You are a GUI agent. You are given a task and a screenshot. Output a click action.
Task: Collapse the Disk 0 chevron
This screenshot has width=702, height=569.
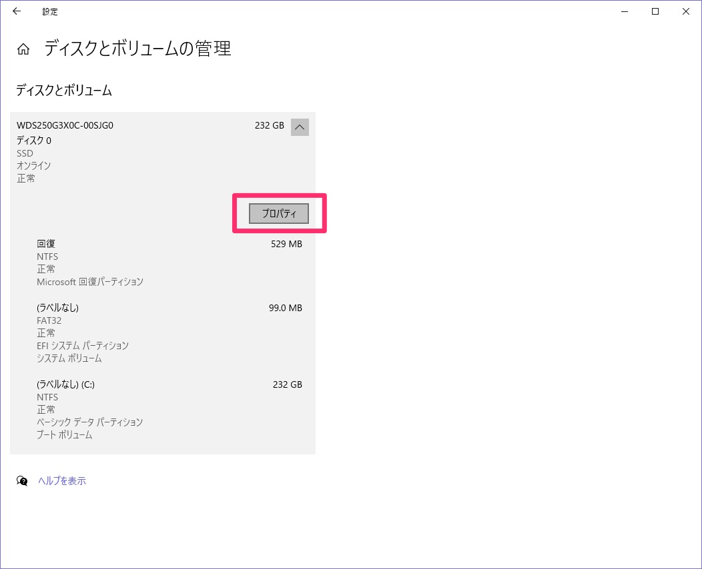[300, 127]
